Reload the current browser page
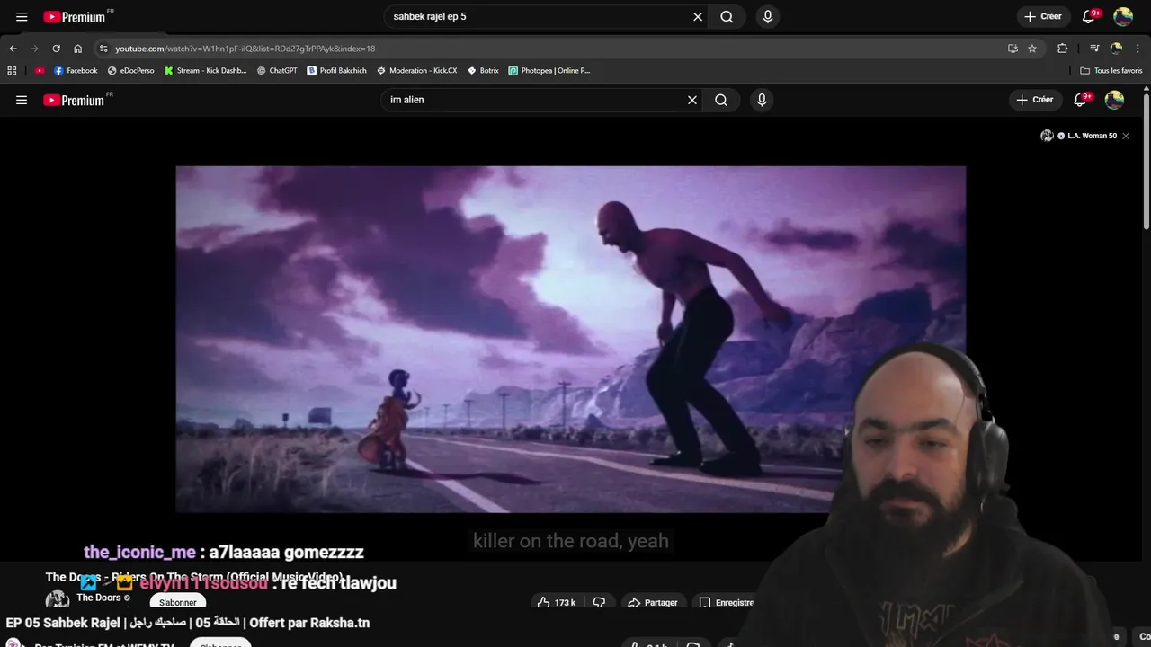Screen dimensions: 1151x647 coord(56,49)
